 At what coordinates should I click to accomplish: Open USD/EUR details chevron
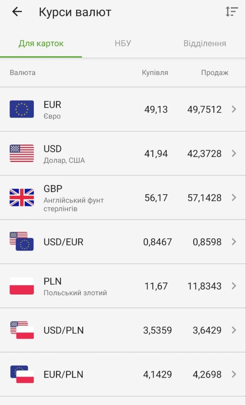(x=234, y=241)
